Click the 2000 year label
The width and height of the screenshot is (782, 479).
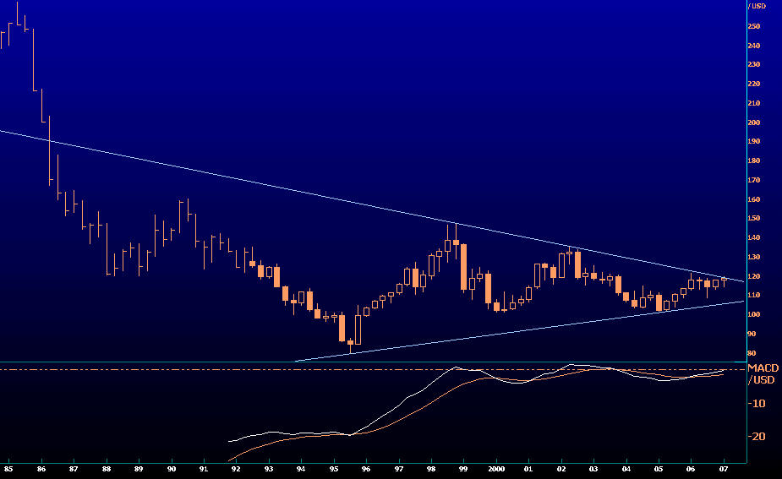496,469
